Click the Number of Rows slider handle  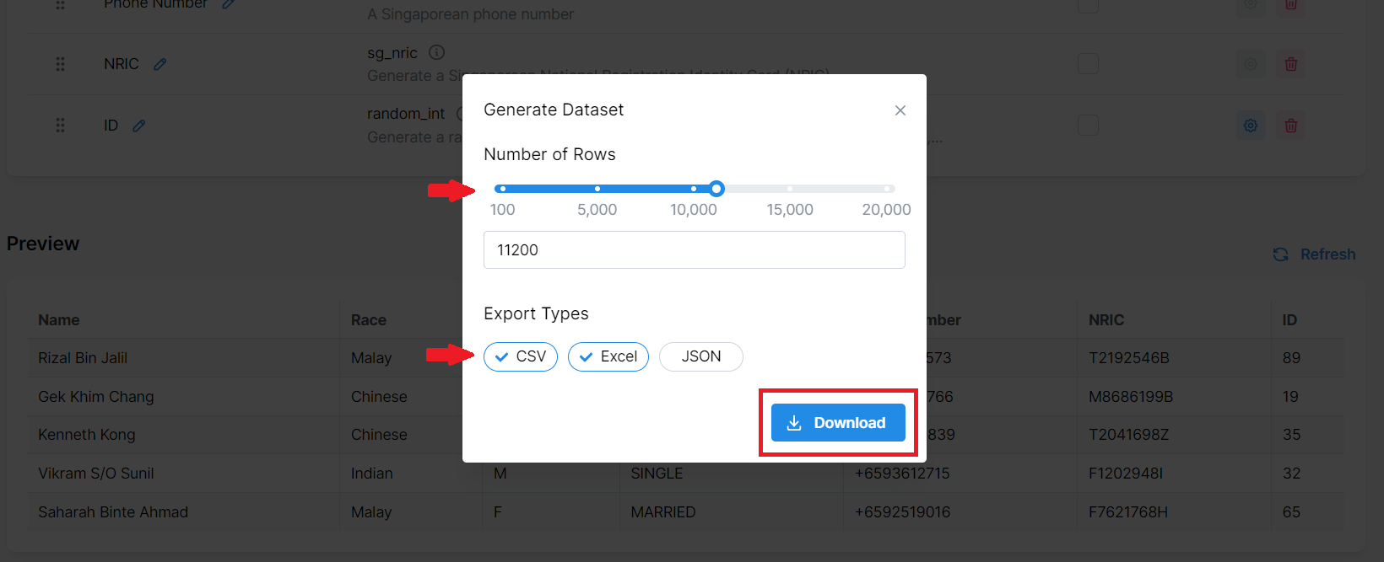point(716,189)
